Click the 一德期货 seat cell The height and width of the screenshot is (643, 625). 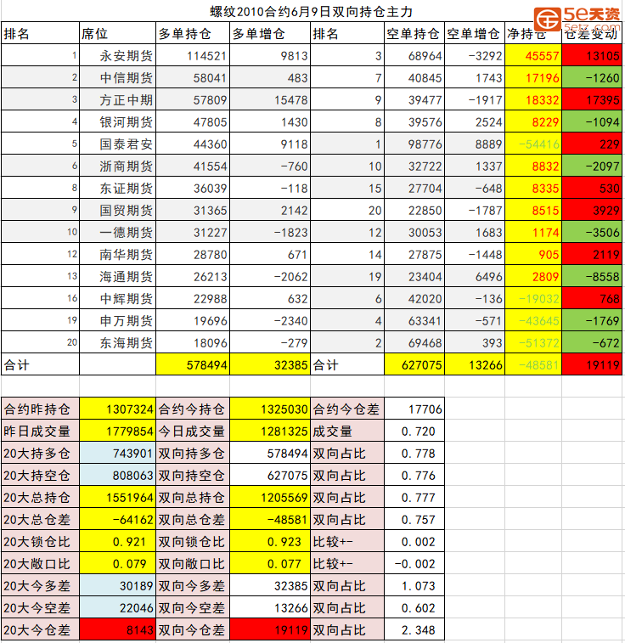118,233
